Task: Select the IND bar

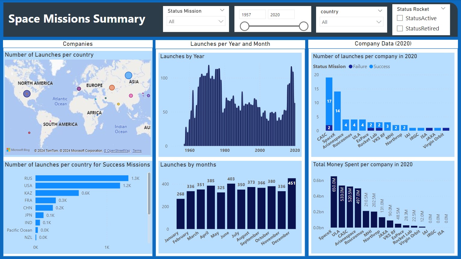Action: 38,223
